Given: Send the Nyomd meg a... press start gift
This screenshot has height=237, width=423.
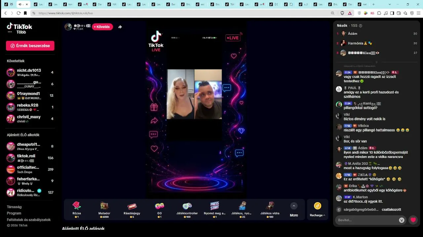Looking at the screenshot, I should tap(214, 210).
